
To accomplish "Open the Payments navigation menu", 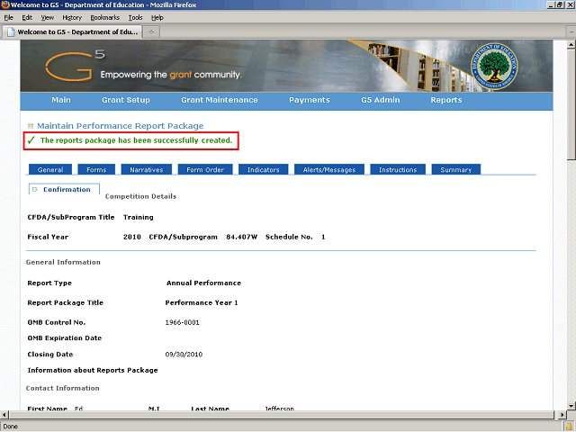I will 310,100.
